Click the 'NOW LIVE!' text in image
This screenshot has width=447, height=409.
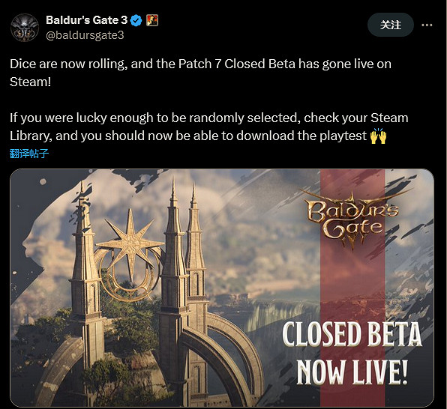click(x=352, y=372)
